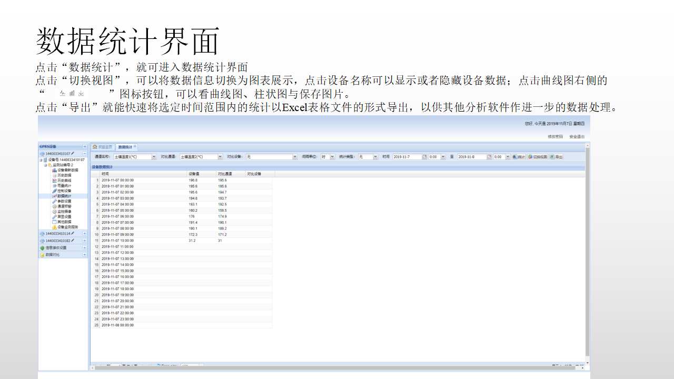
Task: Open the 历史曲线 chart item
Action: pyautogui.click(x=64, y=181)
